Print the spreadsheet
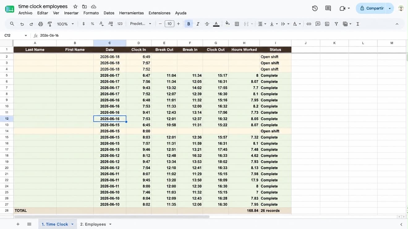The height and width of the screenshot is (229, 408). point(40,24)
